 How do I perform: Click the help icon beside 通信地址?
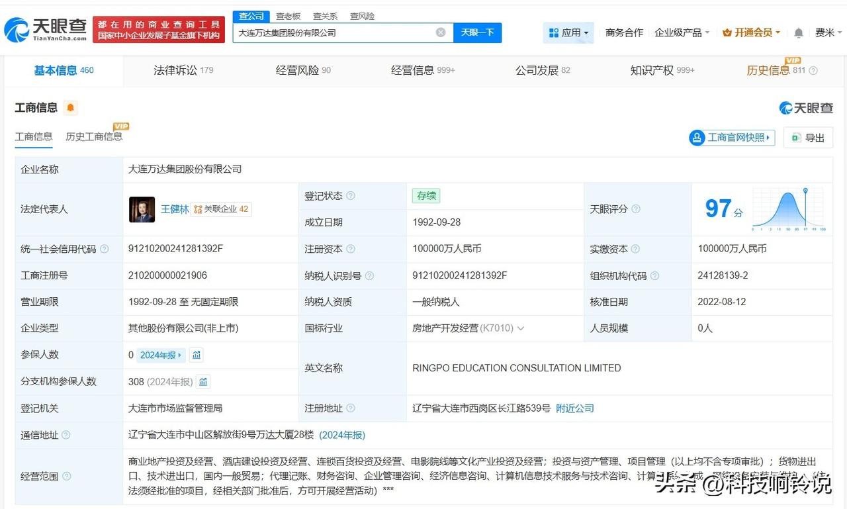pos(66,435)
